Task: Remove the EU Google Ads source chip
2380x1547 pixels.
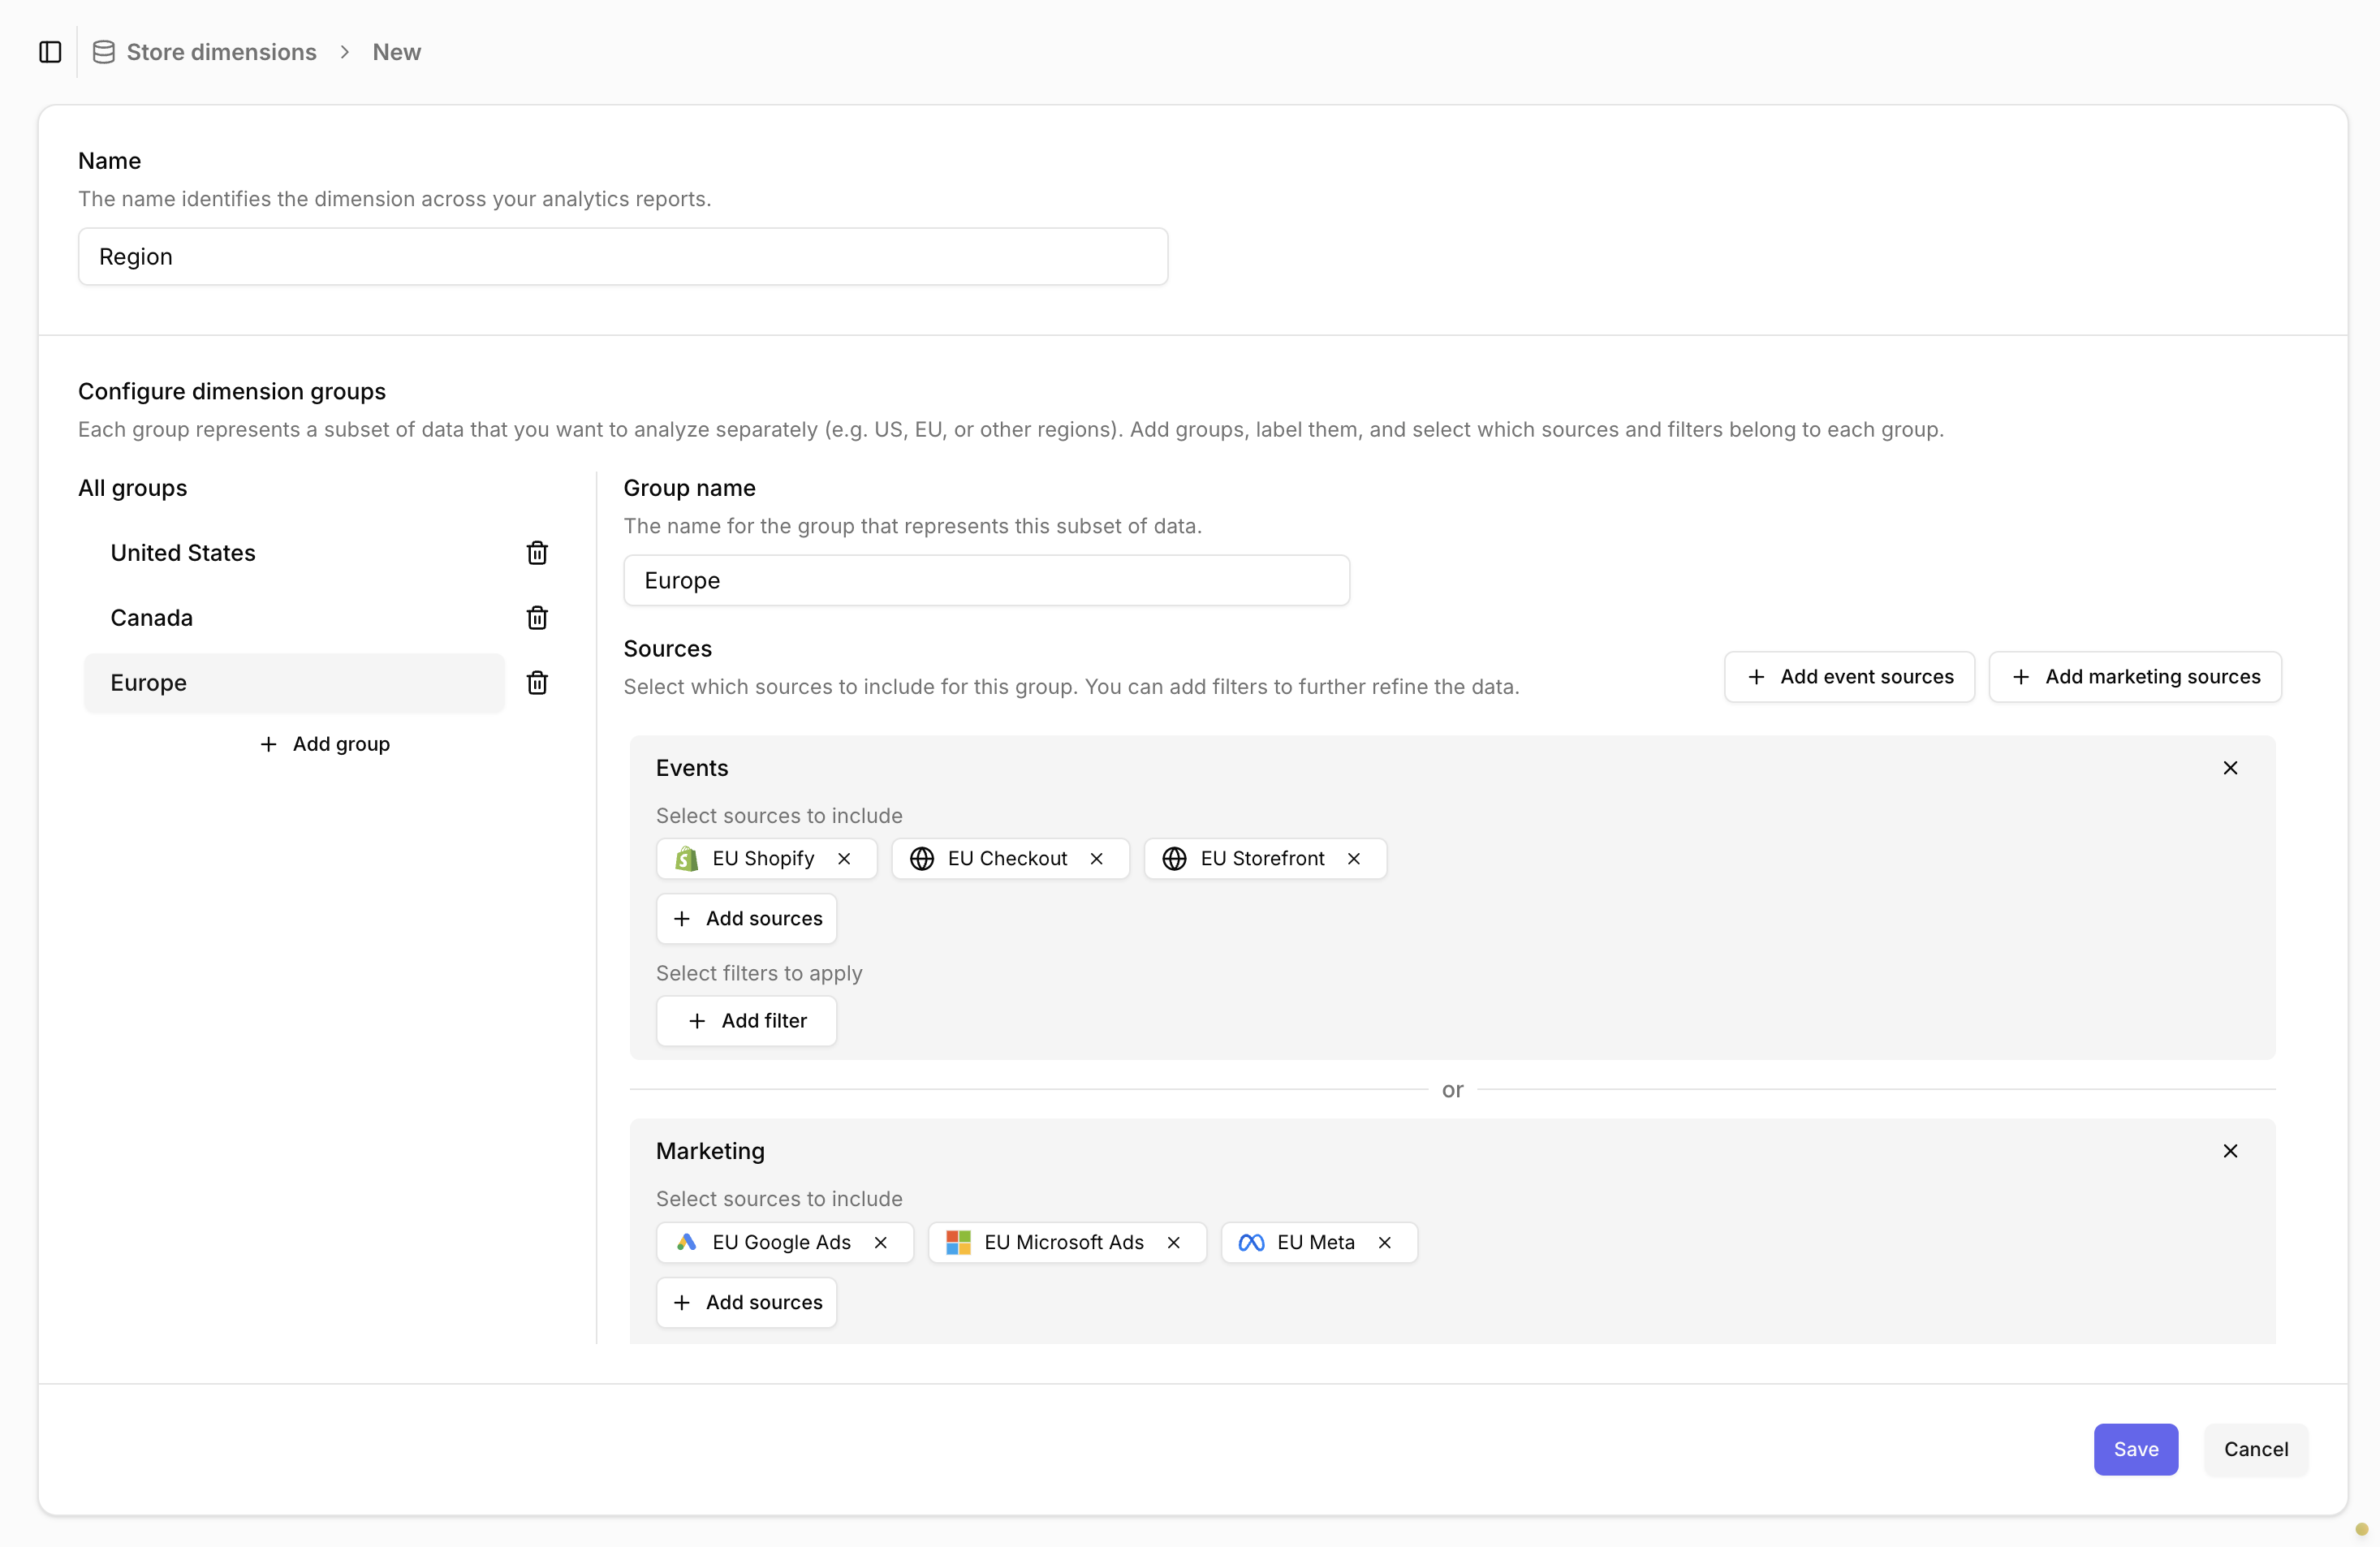Action: [880, 1242]
